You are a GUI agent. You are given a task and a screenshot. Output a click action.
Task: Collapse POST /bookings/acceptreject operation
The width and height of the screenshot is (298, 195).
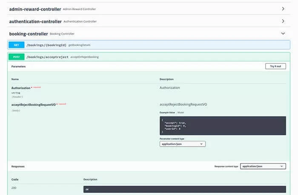[149, 57]
